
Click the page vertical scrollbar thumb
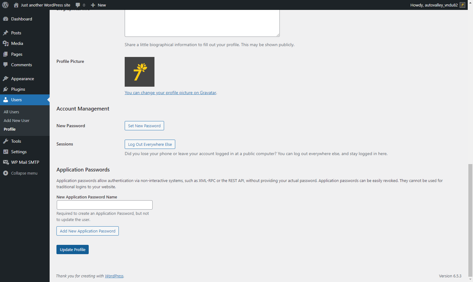point(470,220)
